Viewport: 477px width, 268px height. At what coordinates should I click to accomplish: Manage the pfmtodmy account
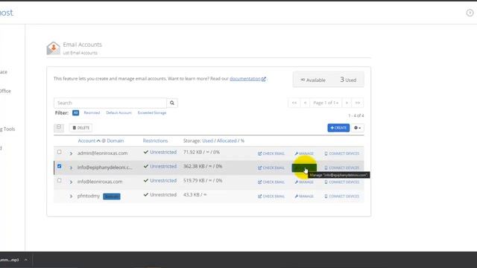304,197
